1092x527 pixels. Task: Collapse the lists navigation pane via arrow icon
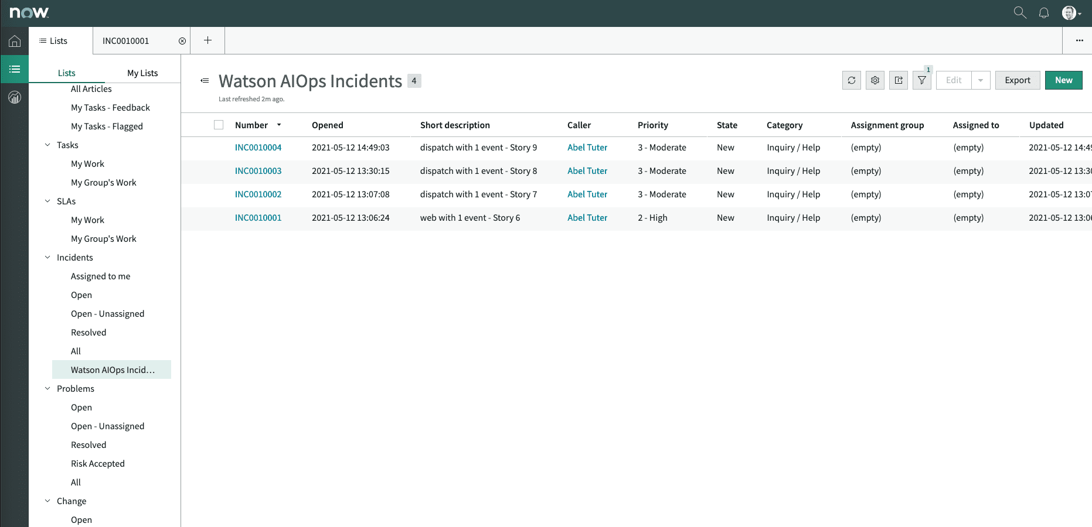click(204, 81)
